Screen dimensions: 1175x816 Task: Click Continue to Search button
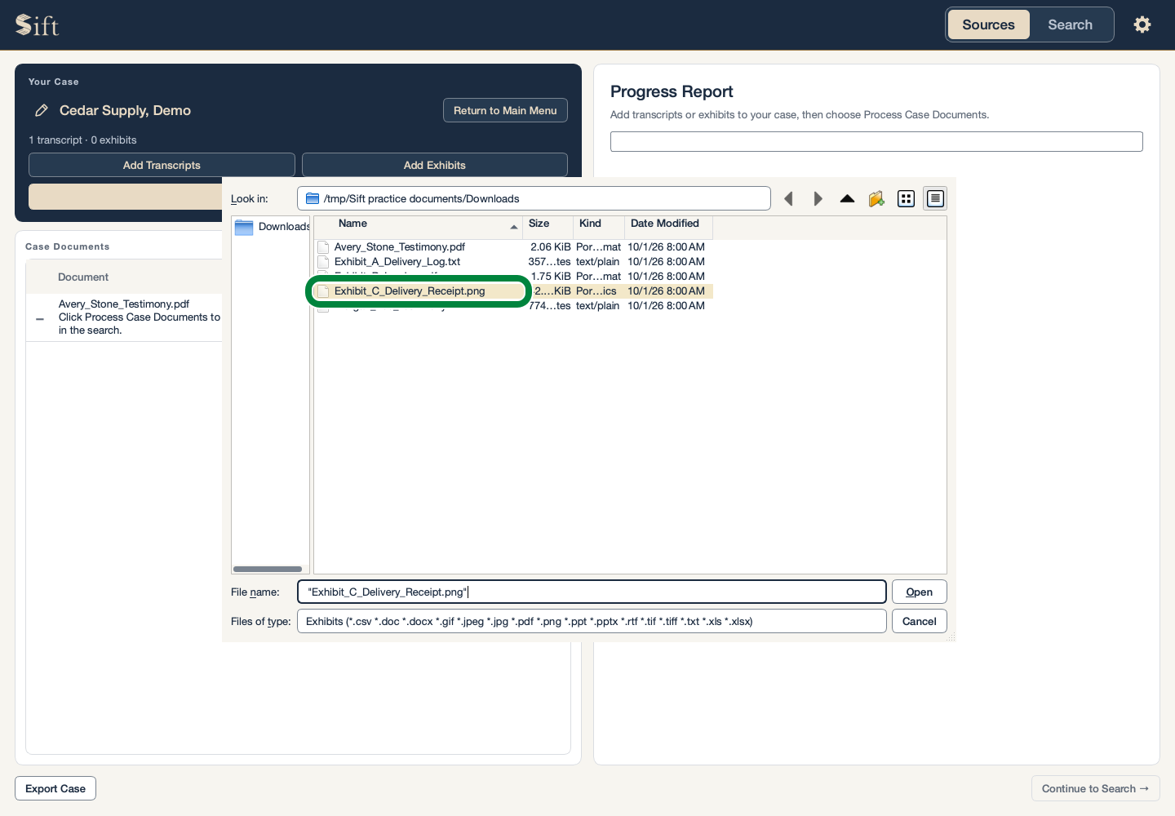(1095, 788)
